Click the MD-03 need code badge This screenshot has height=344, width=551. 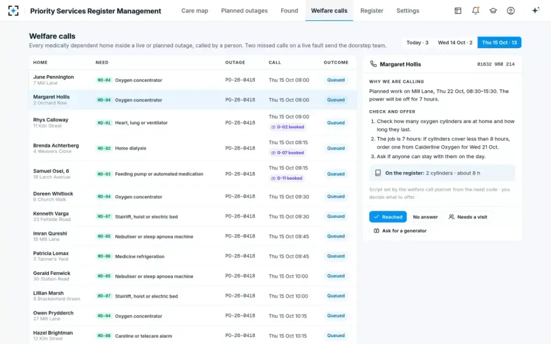[x=104, y=174]
